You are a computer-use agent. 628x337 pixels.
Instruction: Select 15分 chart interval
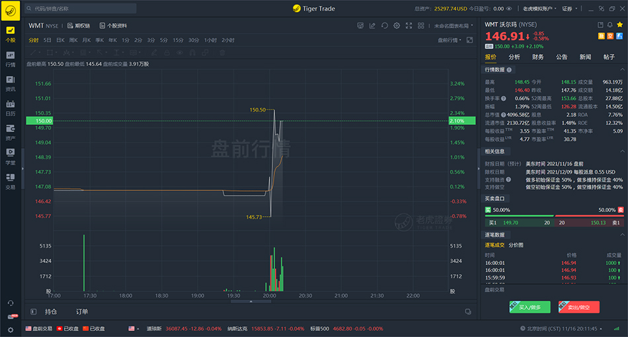coord(178,40)
